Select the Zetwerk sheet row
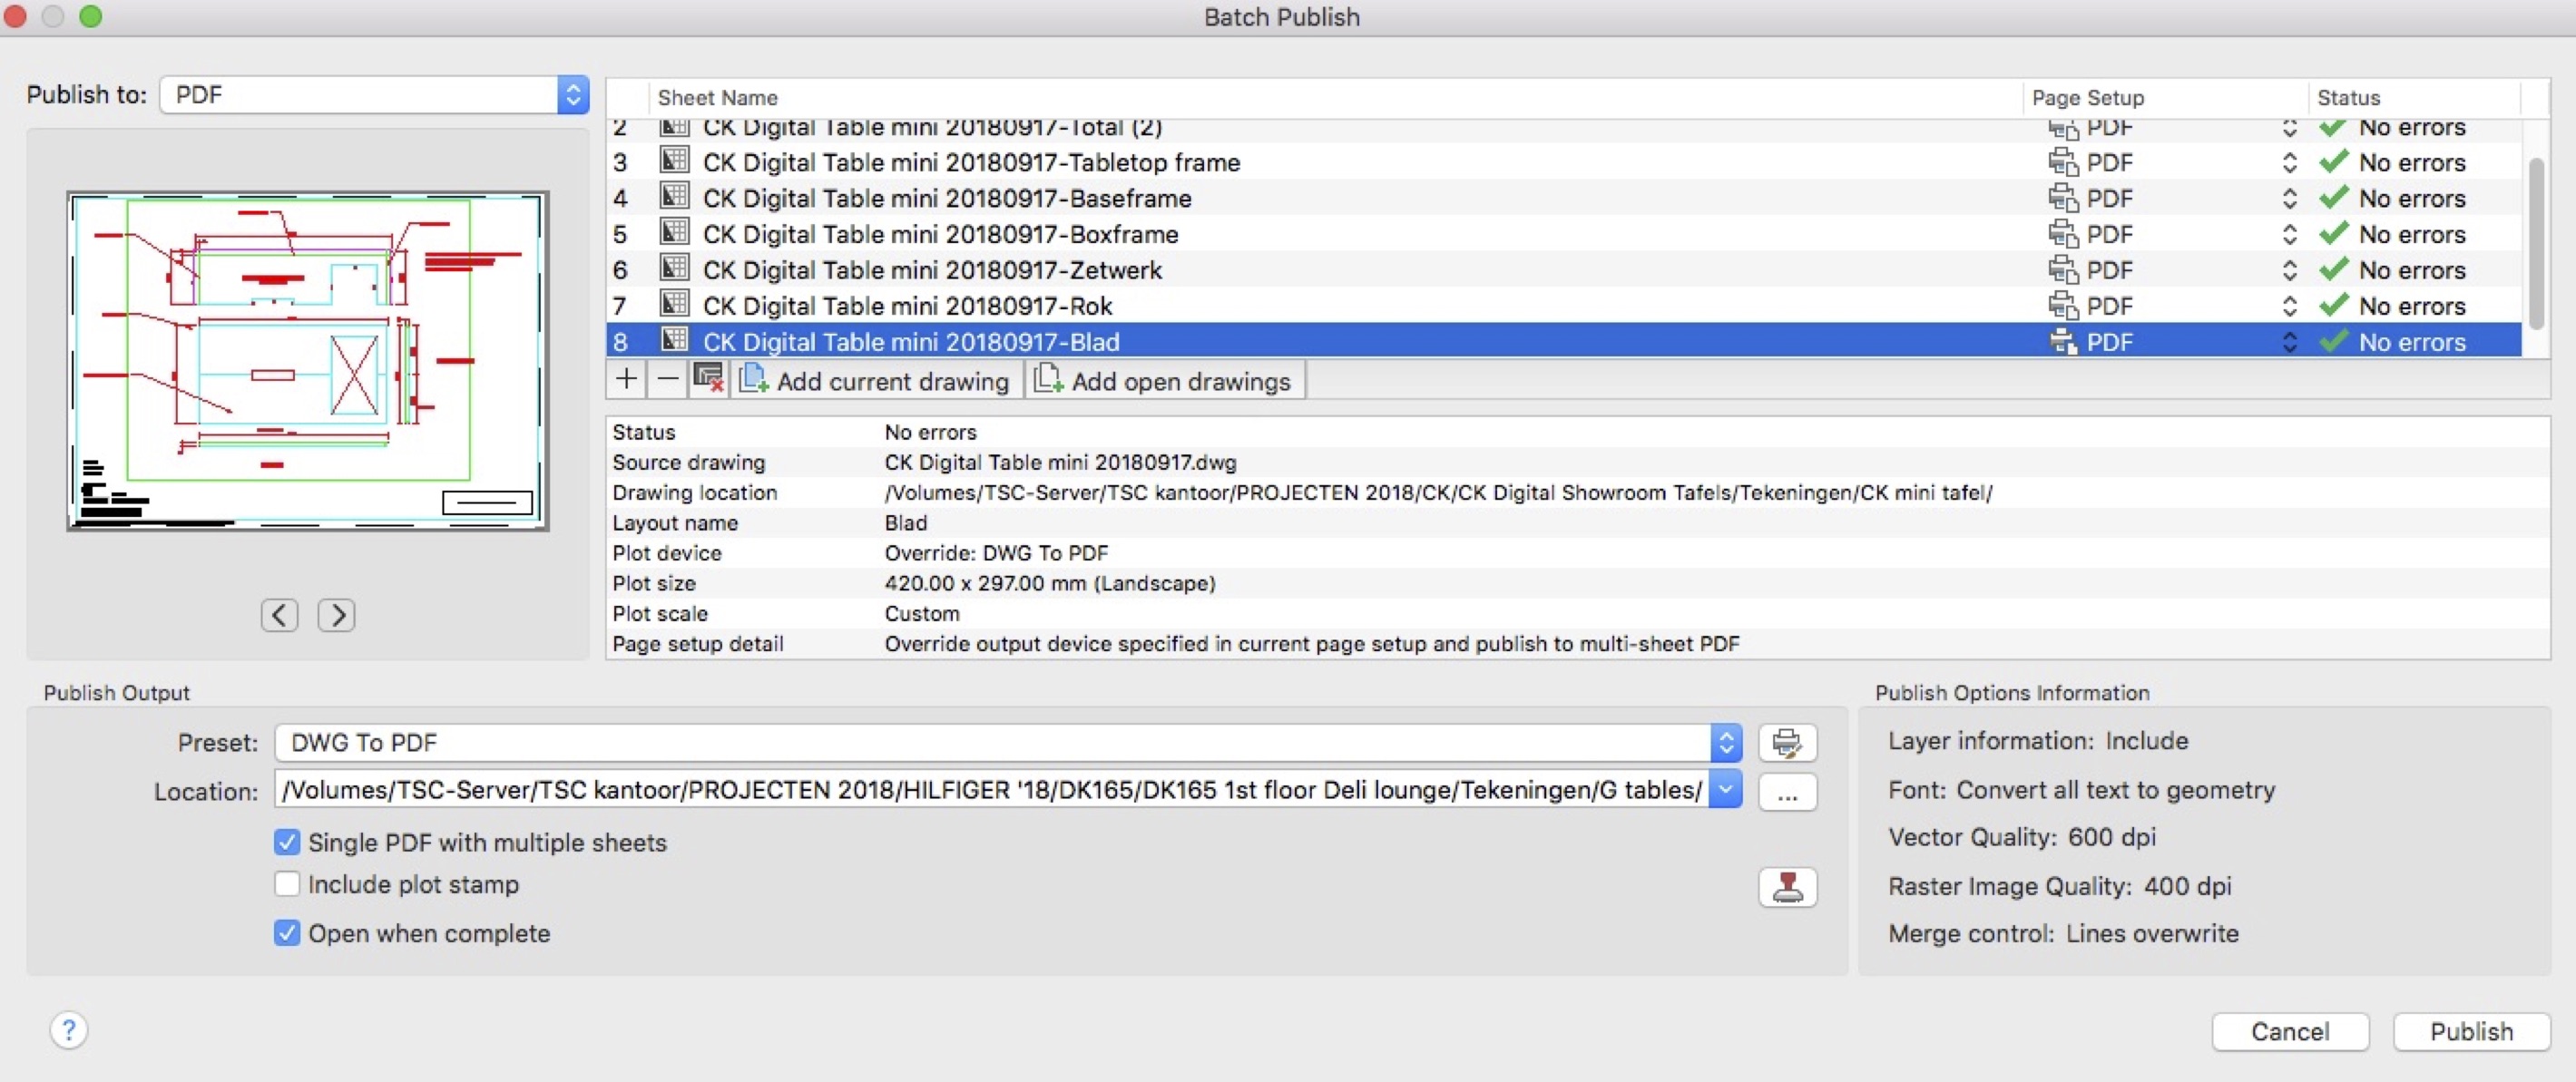The height and width of the screenshot is (1082, 2576). pyautogui.click(x=931, y=270)
